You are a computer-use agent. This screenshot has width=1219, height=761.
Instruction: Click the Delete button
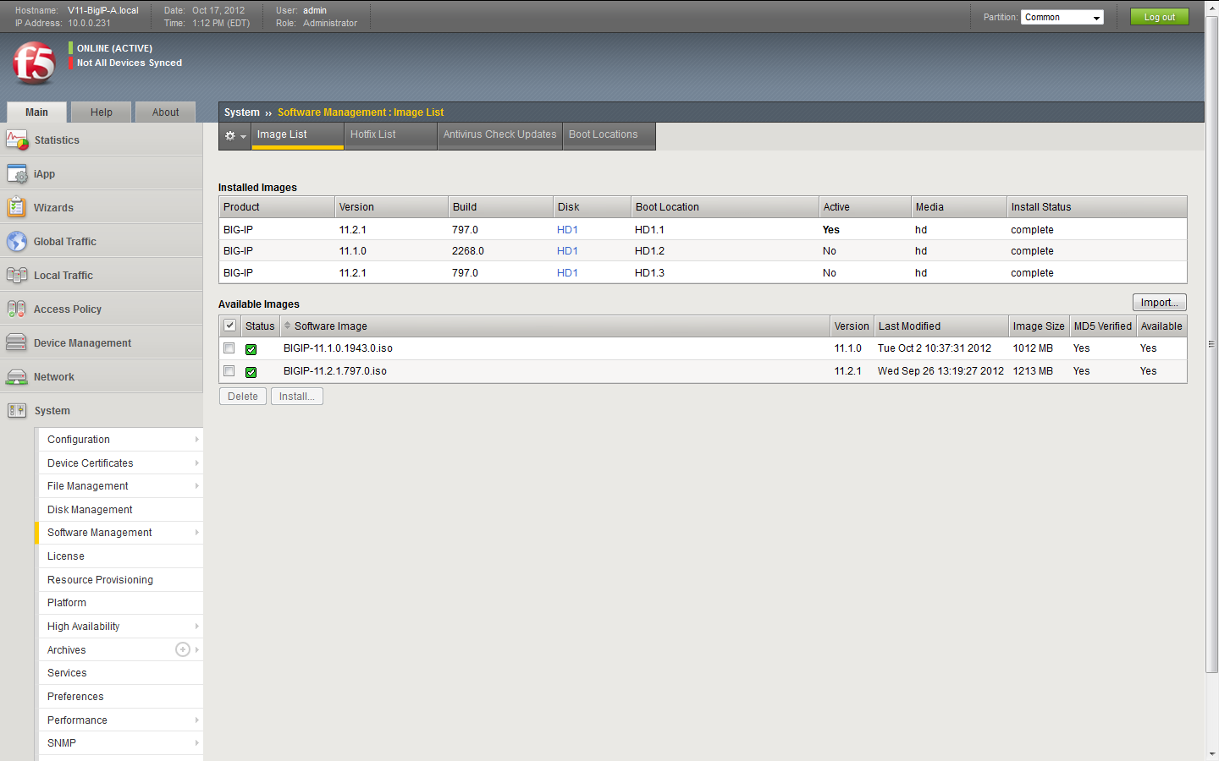pos(243,396)
